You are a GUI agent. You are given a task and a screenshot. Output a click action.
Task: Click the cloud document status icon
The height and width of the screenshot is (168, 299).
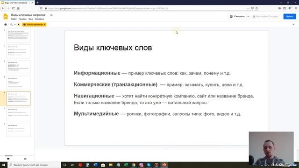[51, 15]
